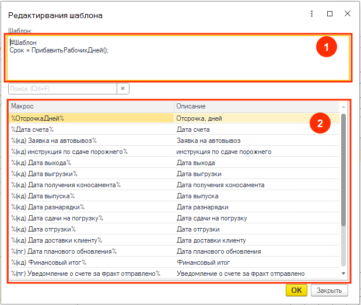361x305 pixels.
Task: Click inside the Шаблон template text area
Action: 178,58
